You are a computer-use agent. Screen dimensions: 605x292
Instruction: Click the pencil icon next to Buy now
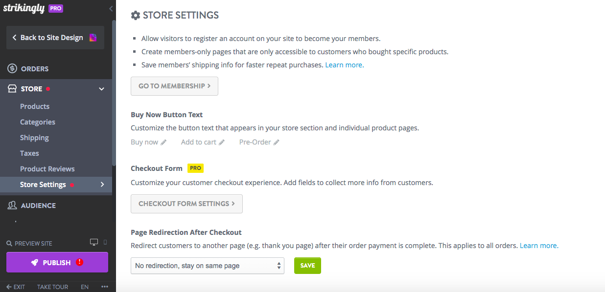(x=163, y=142)
